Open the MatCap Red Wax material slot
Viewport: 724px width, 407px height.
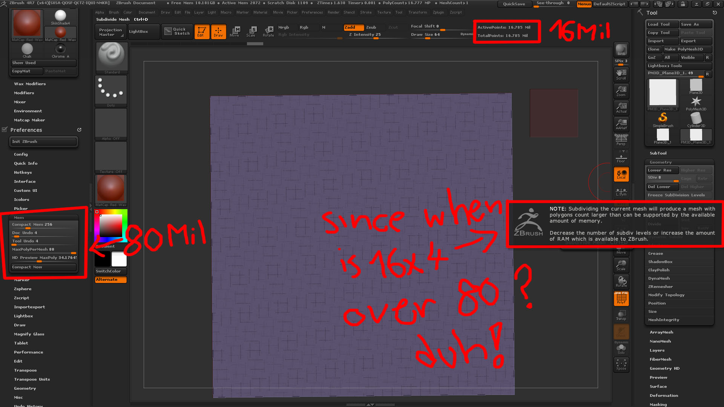[x=111, y=191]
